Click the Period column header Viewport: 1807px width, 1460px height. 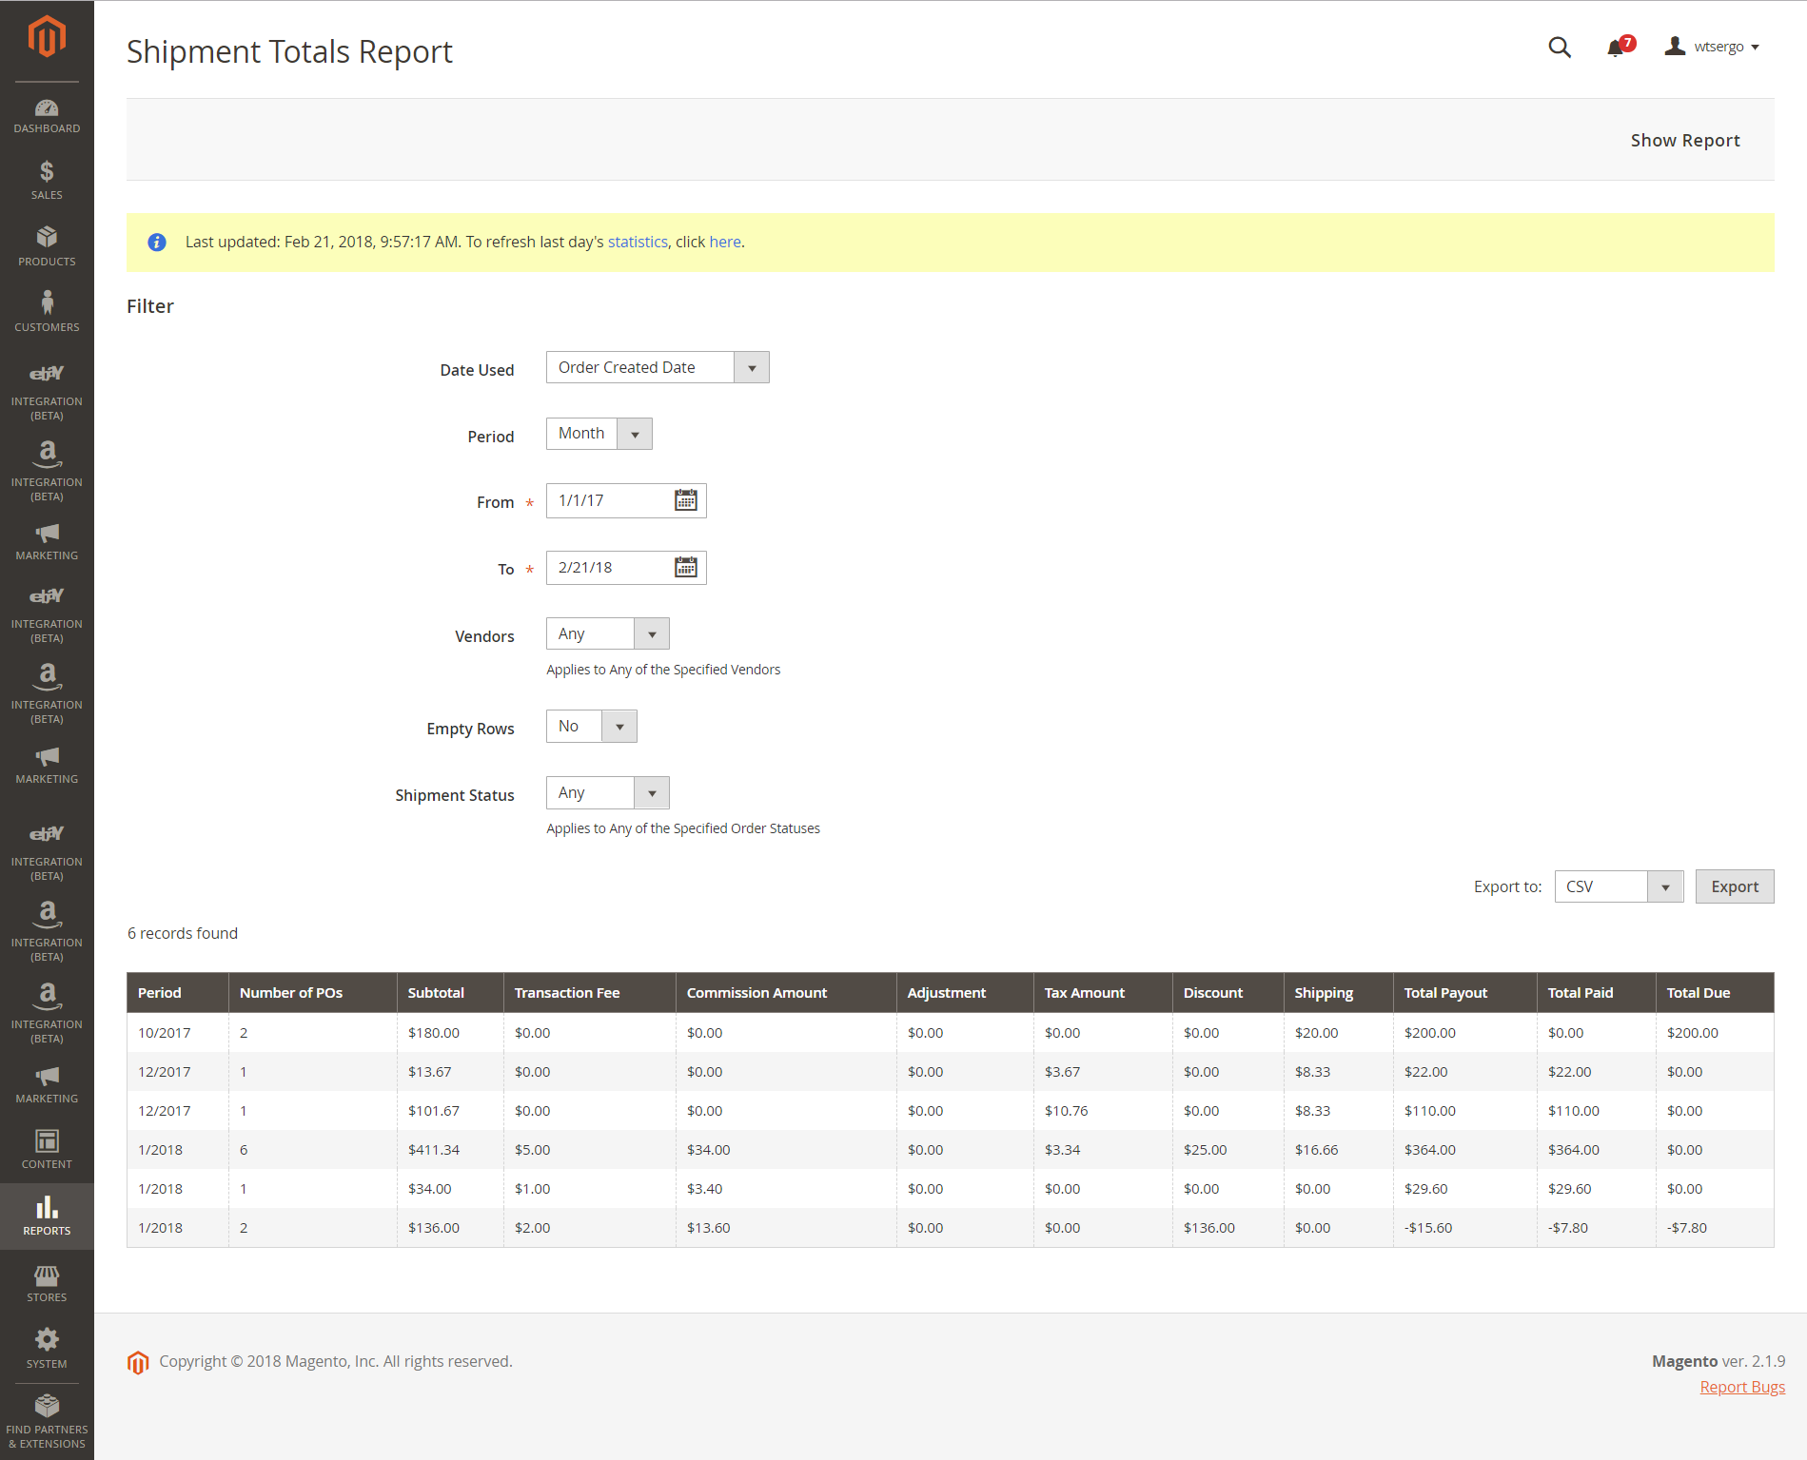click(x=178, y=992)
